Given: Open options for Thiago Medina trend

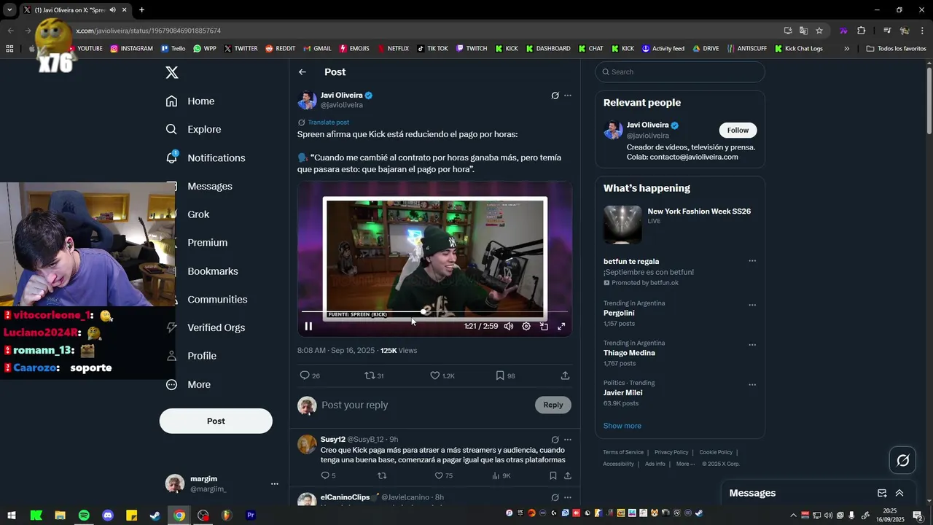Looking at the screenshot, I should point(752,345).
